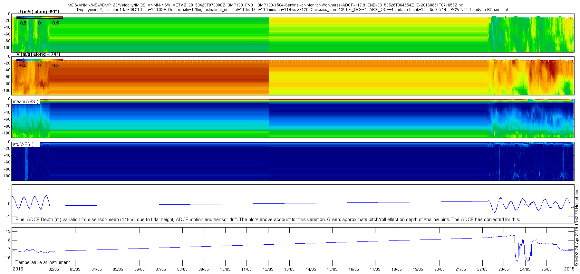Click the '-0.5' label on the V colorbar

pyautogui.click(x=23, y=65)
